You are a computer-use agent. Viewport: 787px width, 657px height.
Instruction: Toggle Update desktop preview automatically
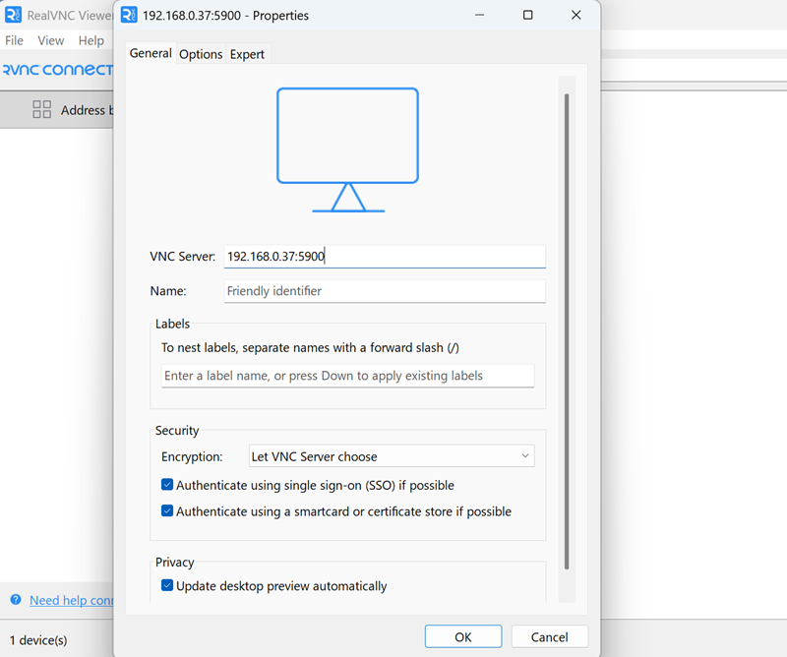[167, 586]
